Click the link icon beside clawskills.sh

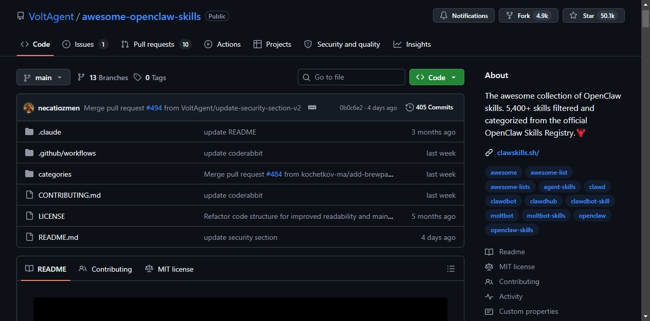[x=489, y=153]
